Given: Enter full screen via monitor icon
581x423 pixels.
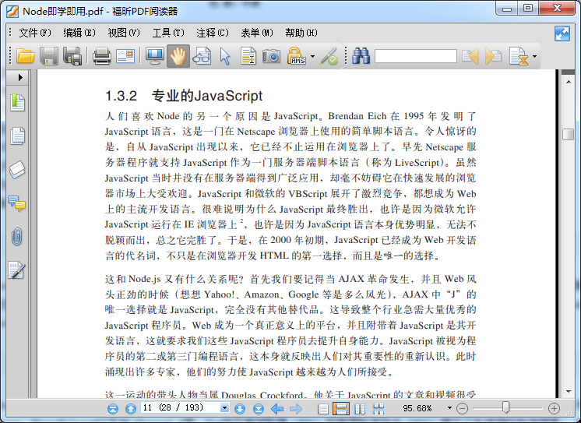Looking at the screenshot, I should [x=155, y=56].
